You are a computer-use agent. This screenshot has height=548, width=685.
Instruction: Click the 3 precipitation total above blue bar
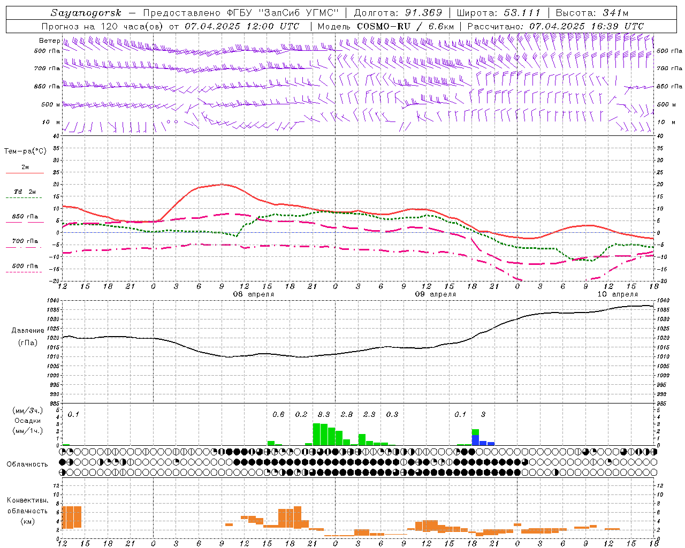(x=483, y=415)
